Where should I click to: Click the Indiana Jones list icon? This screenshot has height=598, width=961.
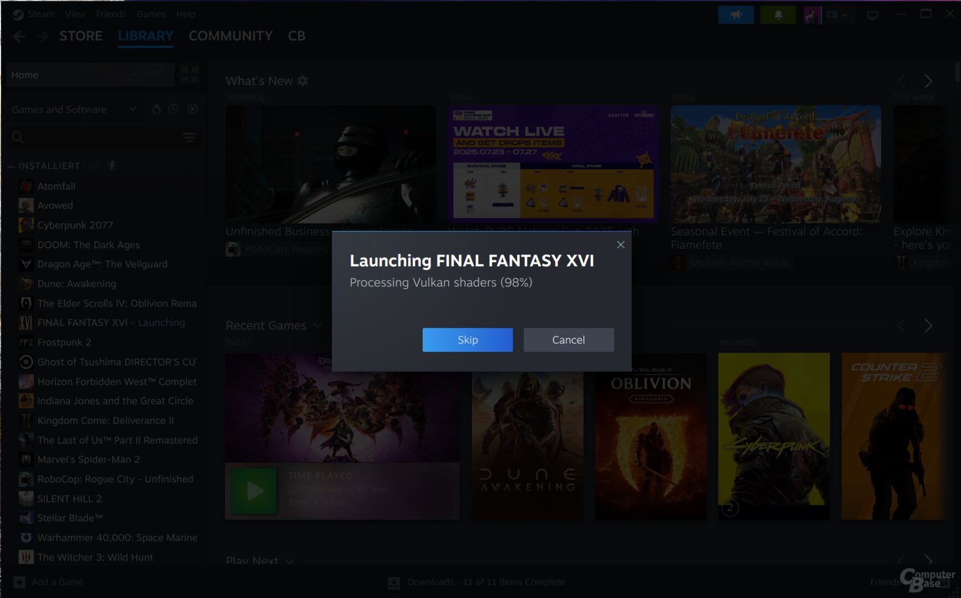[x=25, y=401]
